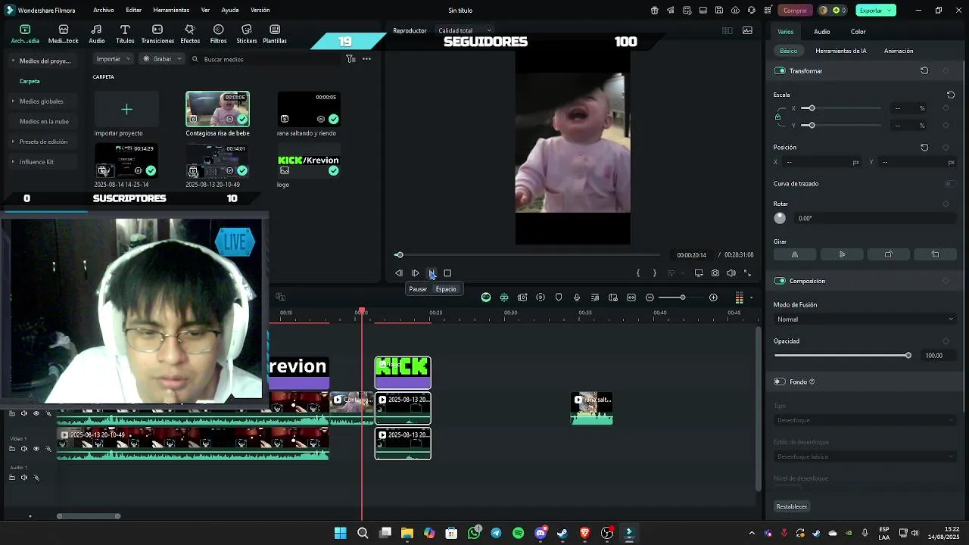The height and width of the screenshot is (545, 969).
Task: Open the Stickers panel
Action: (x=246, y=34)
